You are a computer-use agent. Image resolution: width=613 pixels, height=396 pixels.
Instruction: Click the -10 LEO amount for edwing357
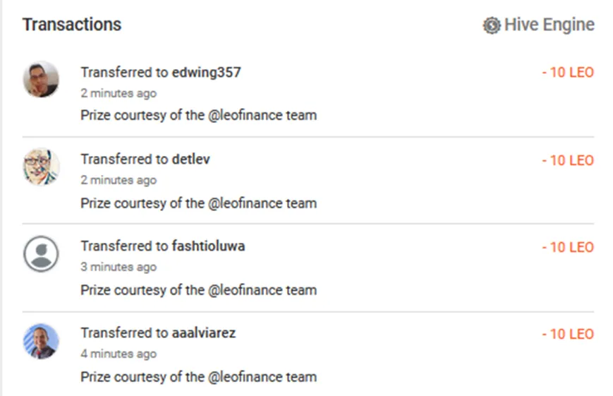point(568,73)
